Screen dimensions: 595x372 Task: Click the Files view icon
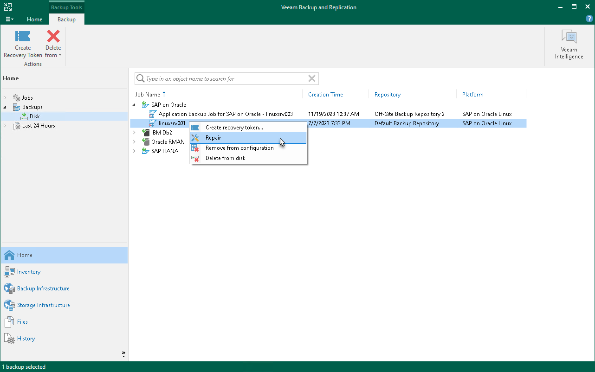[x=9, y=322]
